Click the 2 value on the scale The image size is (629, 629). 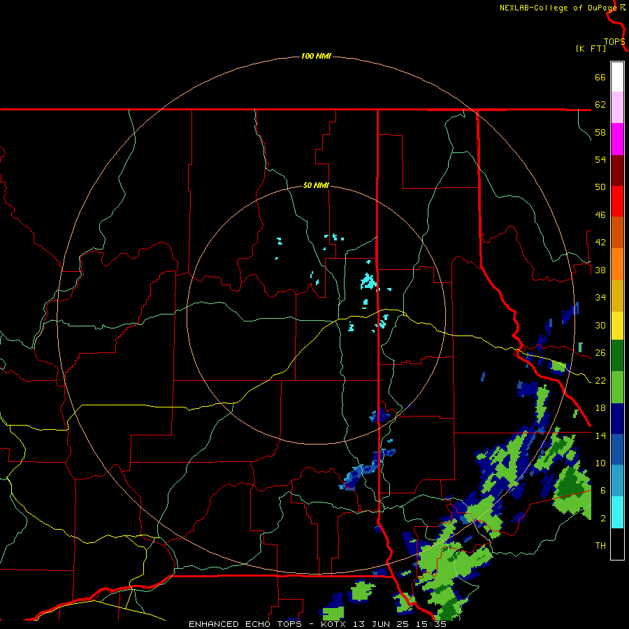[602, 519]
